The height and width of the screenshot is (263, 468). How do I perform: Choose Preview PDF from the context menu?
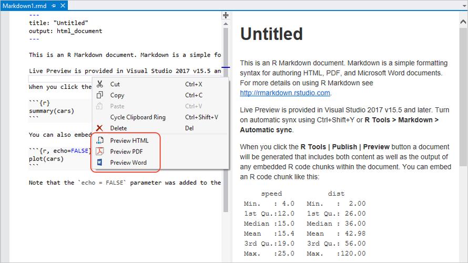[126, 152]
